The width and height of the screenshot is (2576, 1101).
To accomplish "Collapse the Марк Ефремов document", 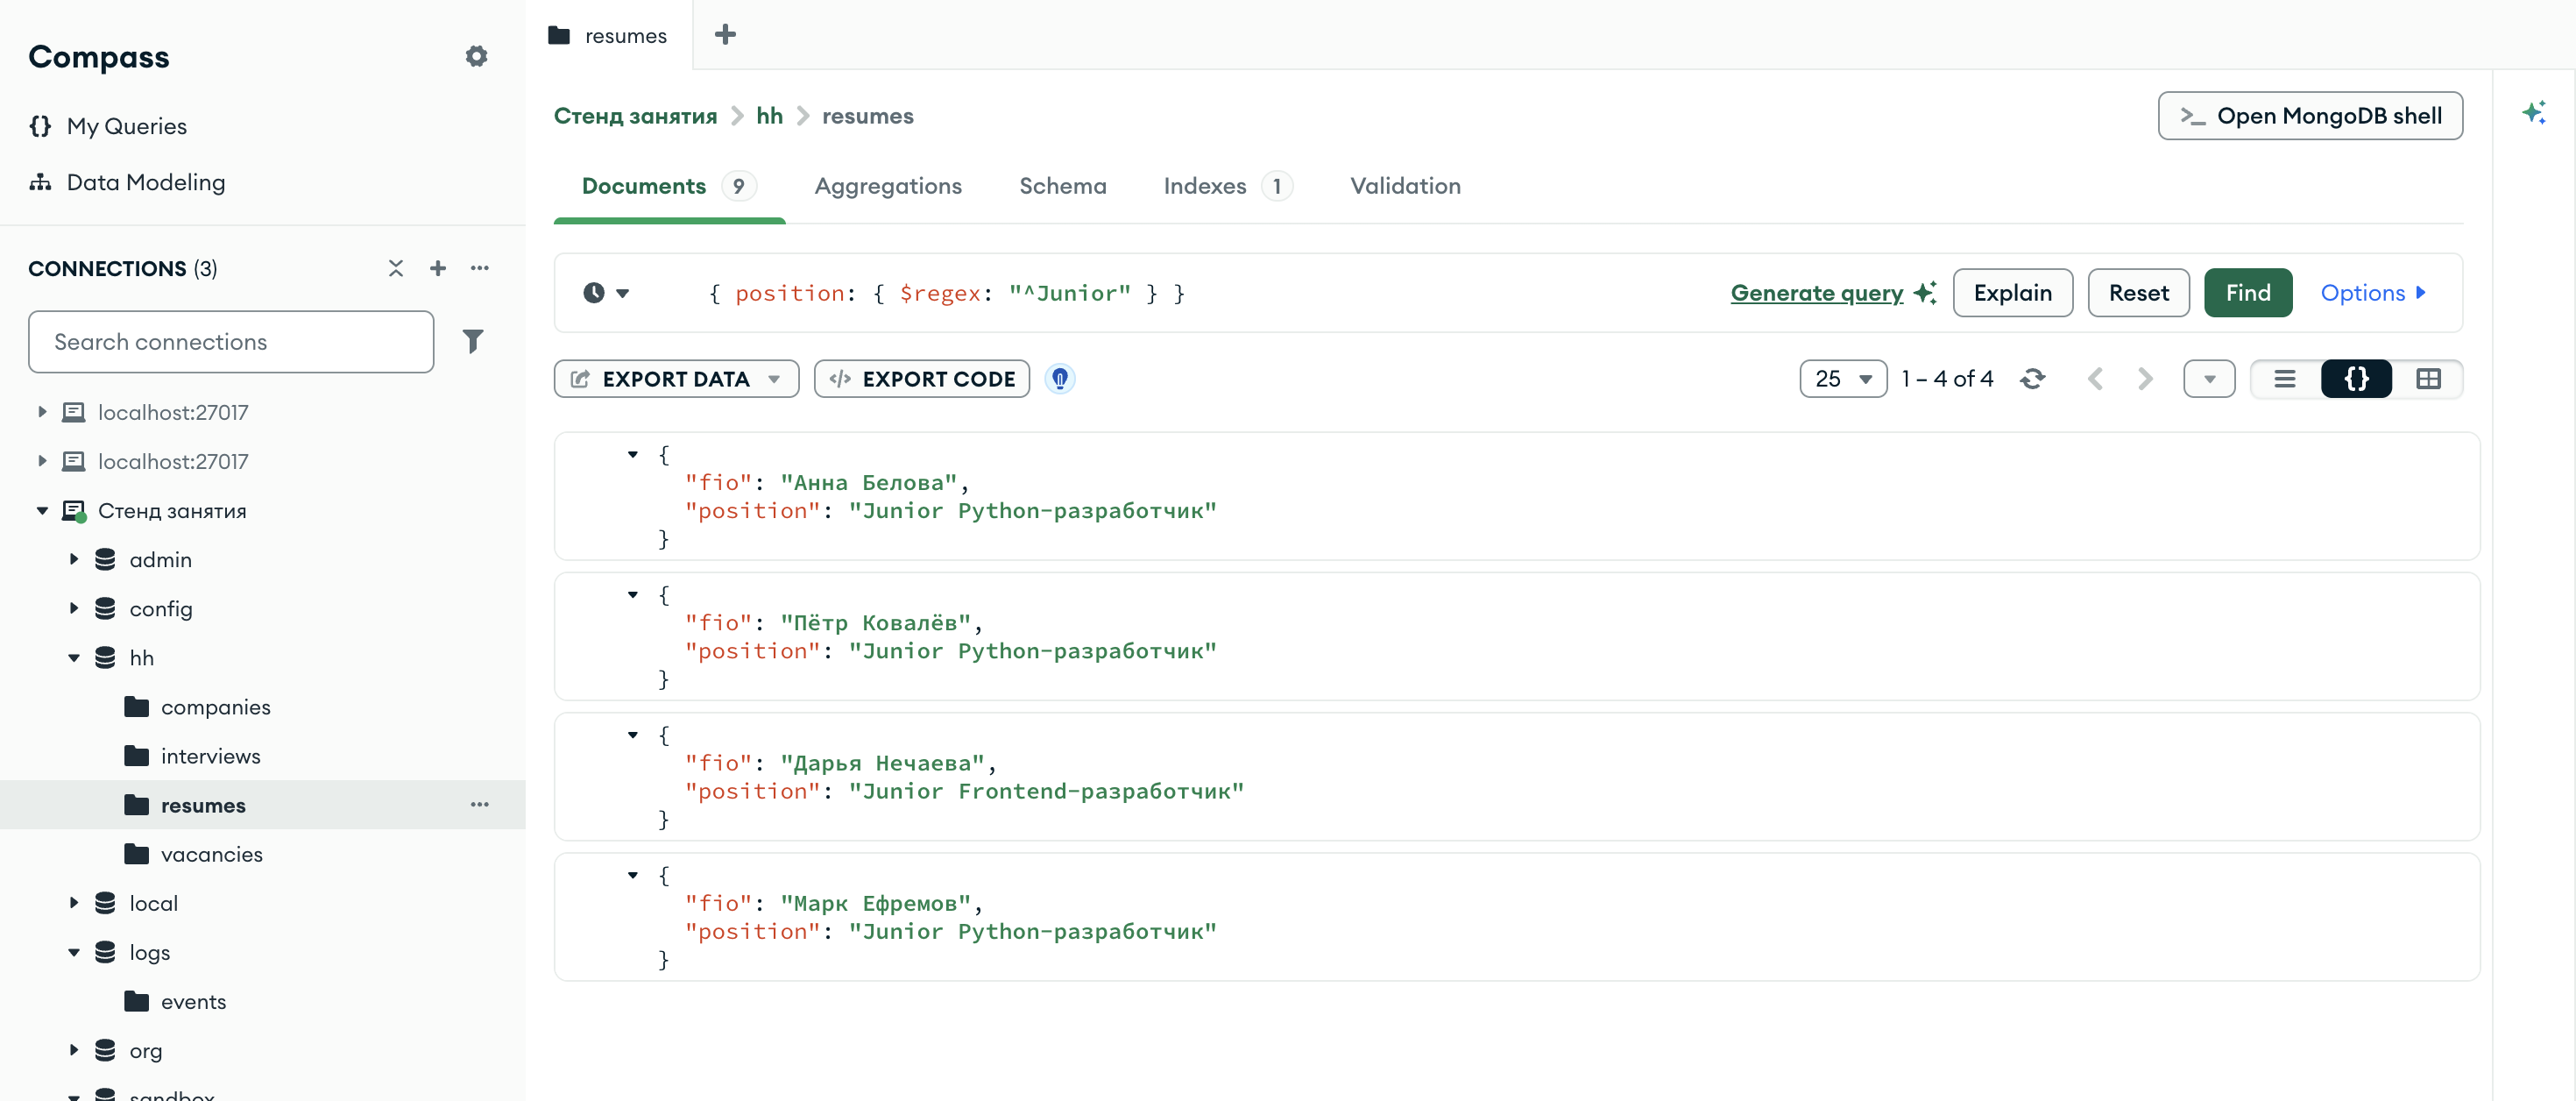I will pyautogui.click(x=633, y=875).
